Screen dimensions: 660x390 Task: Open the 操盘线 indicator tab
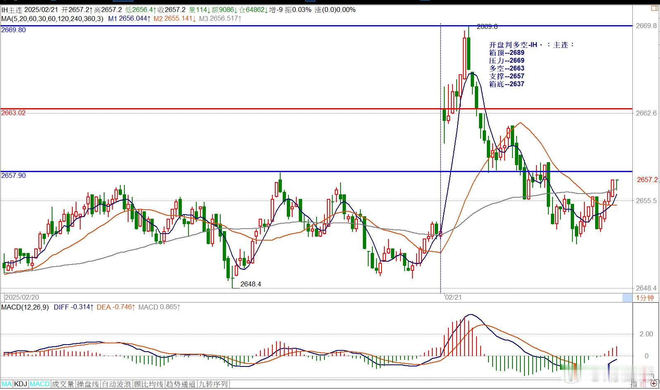(88, 384)
